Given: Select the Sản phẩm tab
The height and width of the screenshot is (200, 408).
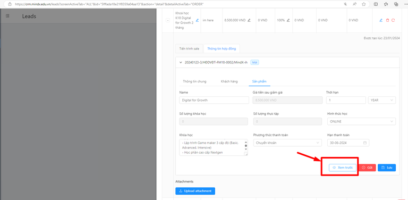Looking at the screenshot, I should pyautogui.click(x=259, y=81).
